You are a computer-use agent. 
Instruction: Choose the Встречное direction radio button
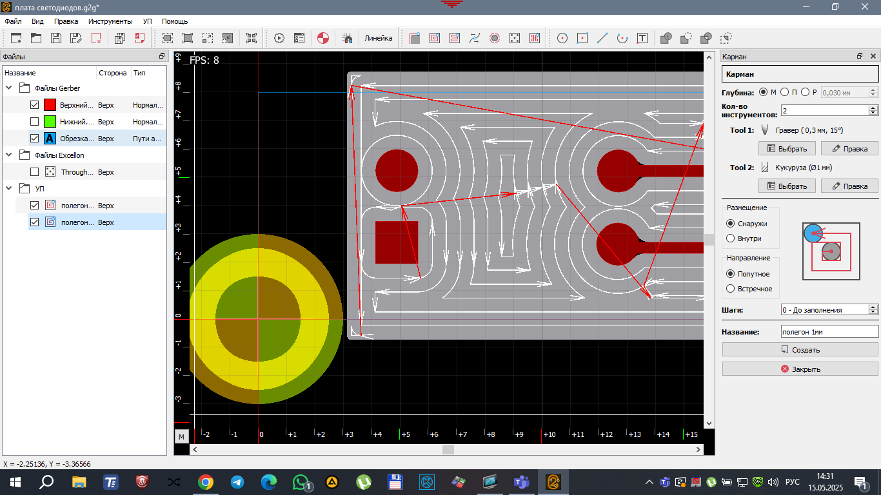click(731, 289)
